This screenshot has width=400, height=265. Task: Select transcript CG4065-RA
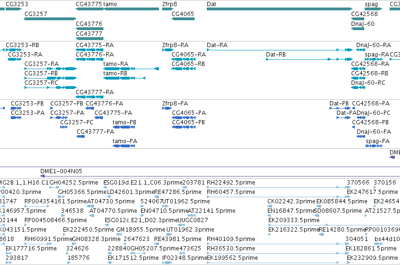pos(189,55)
